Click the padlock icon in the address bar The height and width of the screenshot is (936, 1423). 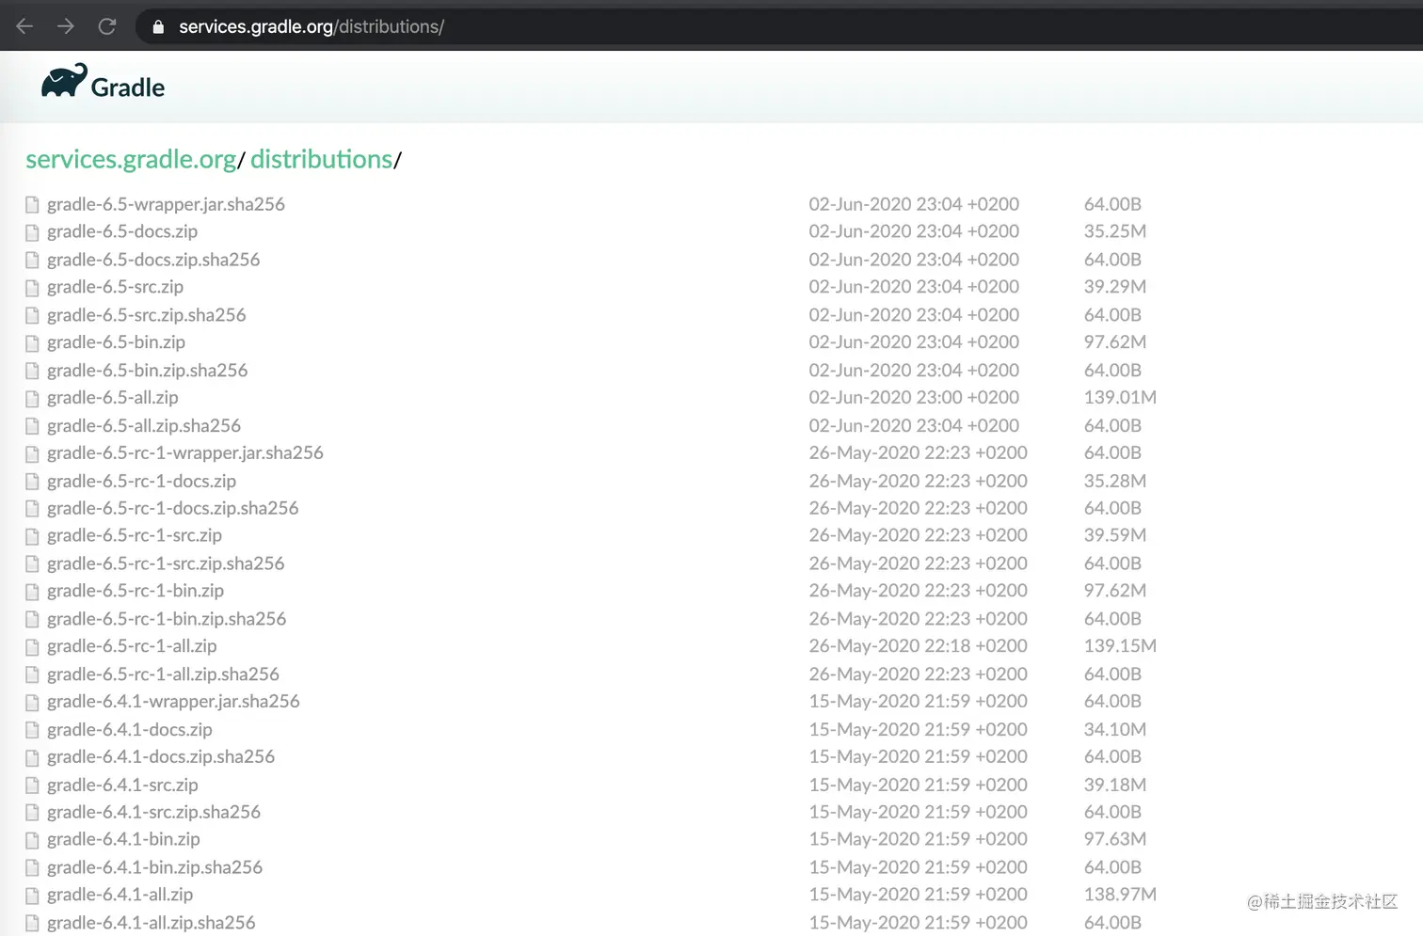coord(158,27)
